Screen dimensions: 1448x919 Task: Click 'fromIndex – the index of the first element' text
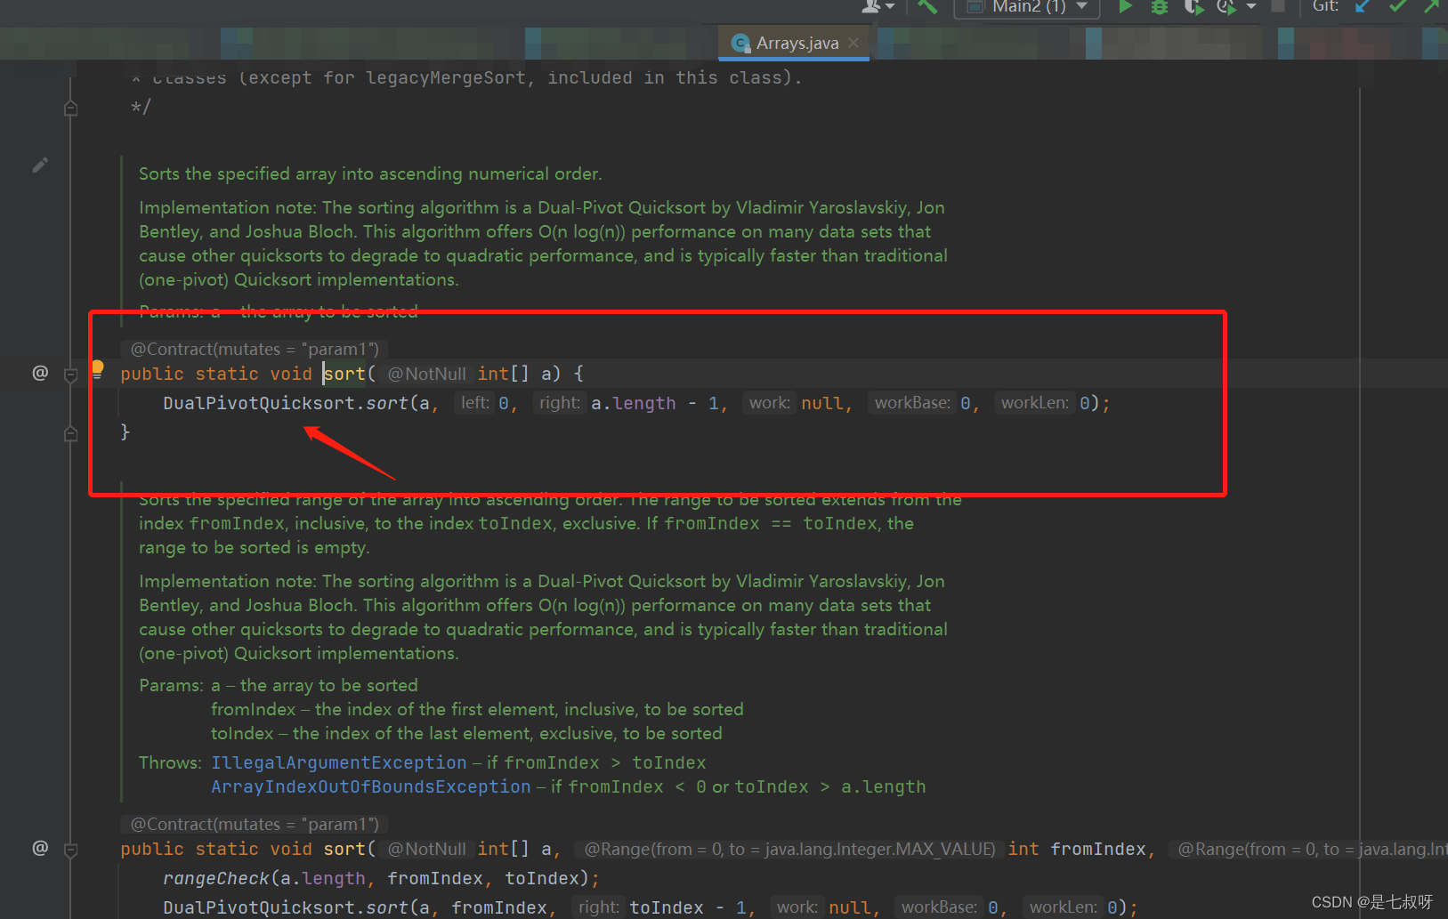point(477,709)
